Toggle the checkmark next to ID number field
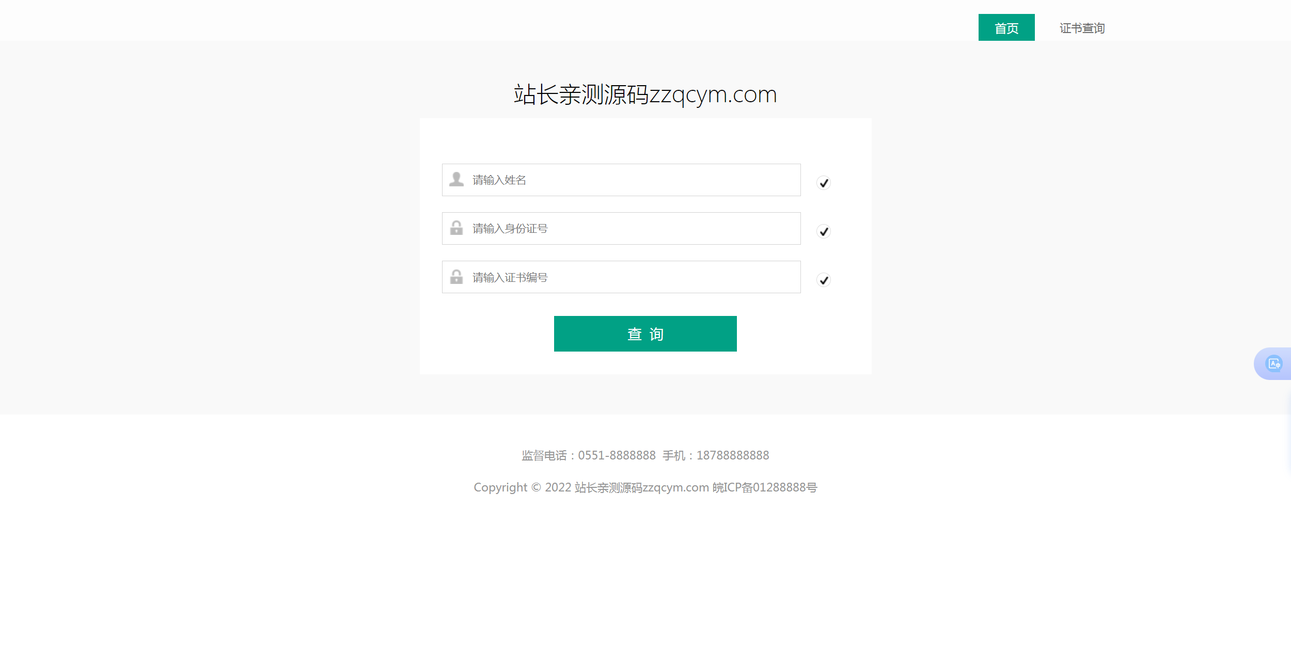This screenshot has width=1291, height=667. (824, 231)
